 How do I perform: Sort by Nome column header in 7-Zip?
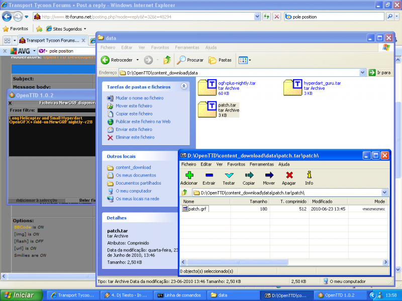pyautogui.click(x=205, y=202)
